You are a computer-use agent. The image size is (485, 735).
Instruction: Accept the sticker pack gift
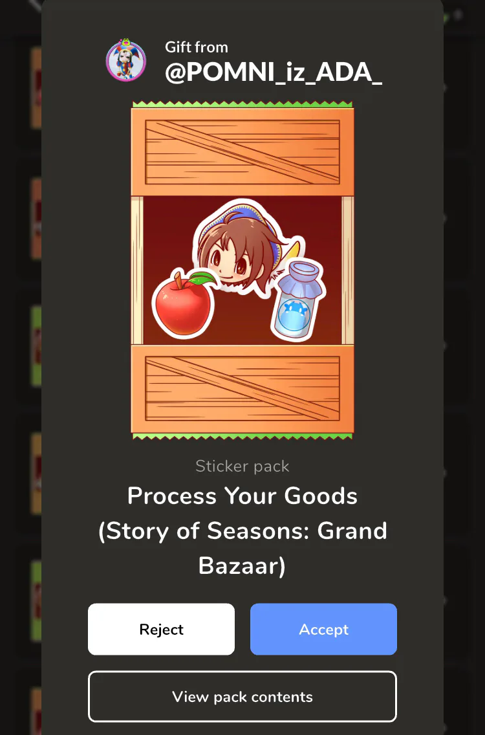(x=323, y=629)
